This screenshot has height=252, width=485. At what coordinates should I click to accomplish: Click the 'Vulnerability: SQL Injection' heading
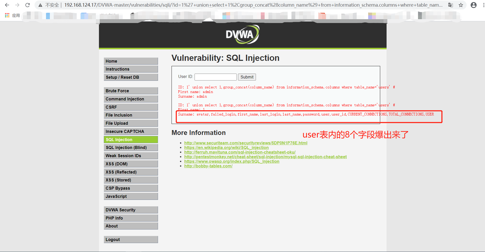(x=225, y=58)
